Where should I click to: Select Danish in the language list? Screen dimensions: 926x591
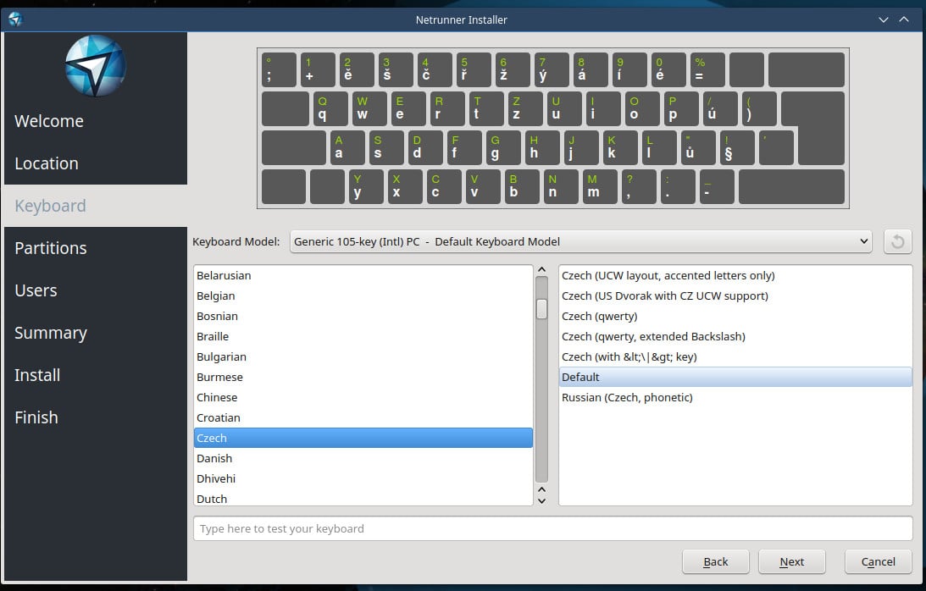tap(363, 458)
